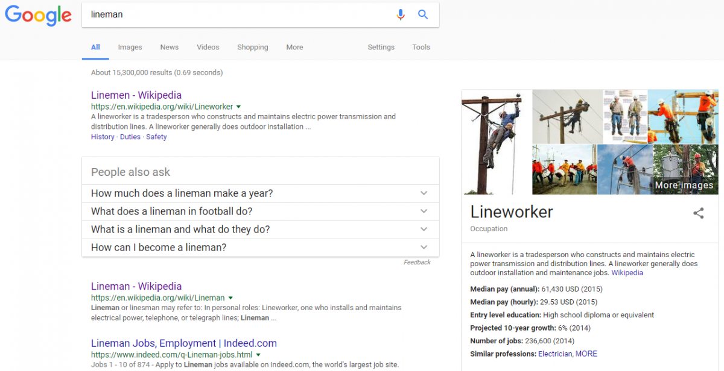Open the Videos tab

click(x=208, y=47)
